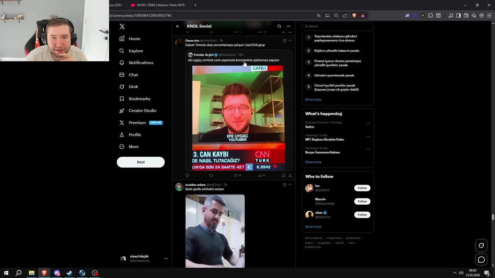Open Grok in sidebar
Viewport: 495px width, 278px height.
pyautogui.click(x=128, y=86)
